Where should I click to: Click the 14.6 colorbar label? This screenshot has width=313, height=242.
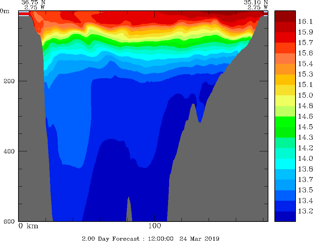[305, 116]
